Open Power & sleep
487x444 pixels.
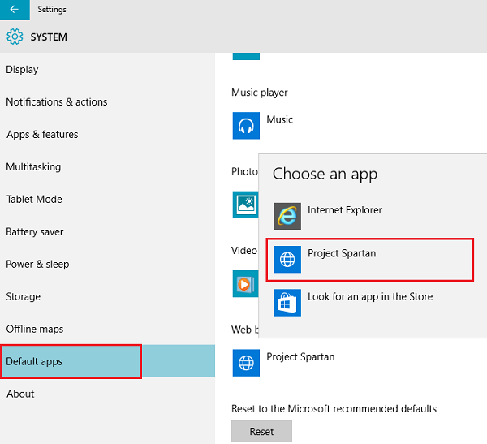[37, 264]
